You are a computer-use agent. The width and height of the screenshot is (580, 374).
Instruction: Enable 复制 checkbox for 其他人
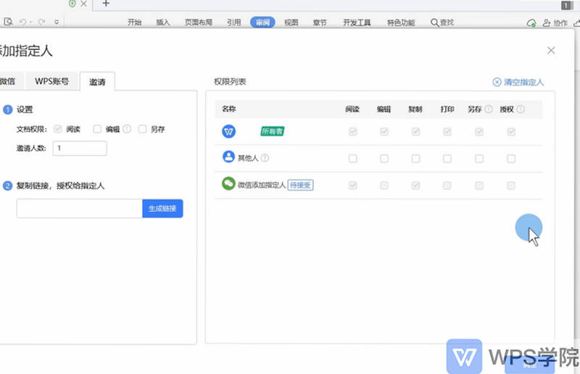[415, 159]
